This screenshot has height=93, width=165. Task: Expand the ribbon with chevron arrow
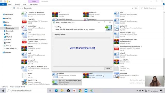161,4
